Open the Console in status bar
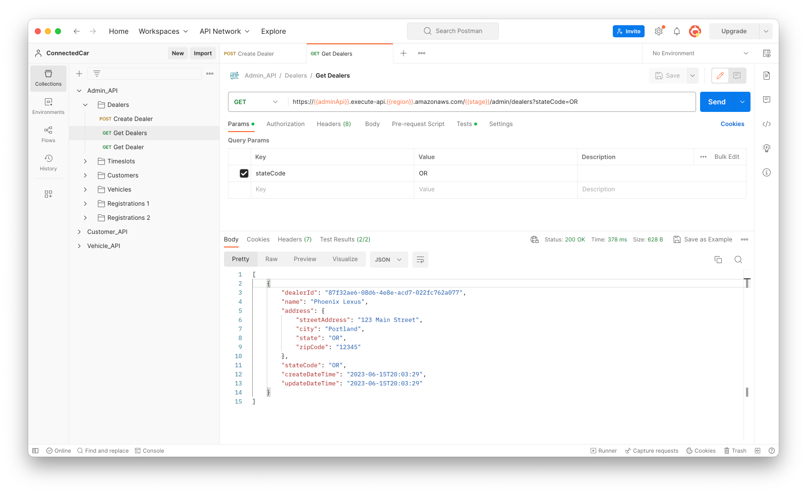Screen dimensions: 807x494 click(x=150, y=451)
